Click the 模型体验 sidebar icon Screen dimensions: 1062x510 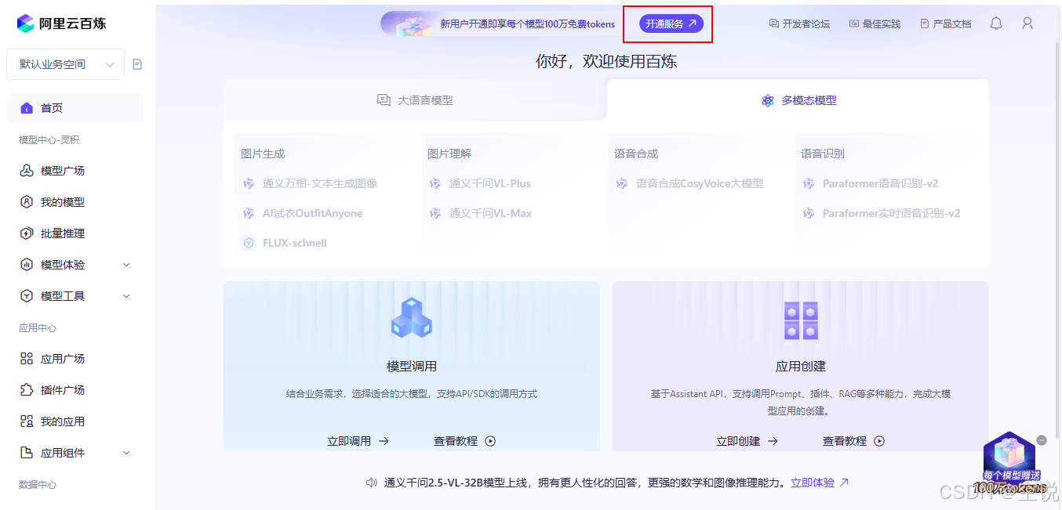point(27,265)
